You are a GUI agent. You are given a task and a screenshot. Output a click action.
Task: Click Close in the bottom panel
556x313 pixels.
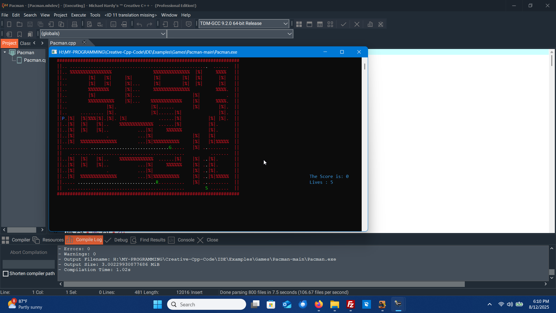point(212,240)
